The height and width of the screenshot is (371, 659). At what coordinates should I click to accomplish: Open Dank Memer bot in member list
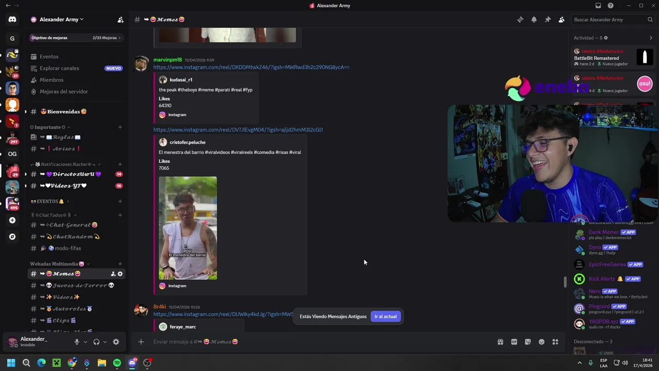(613, 235)
